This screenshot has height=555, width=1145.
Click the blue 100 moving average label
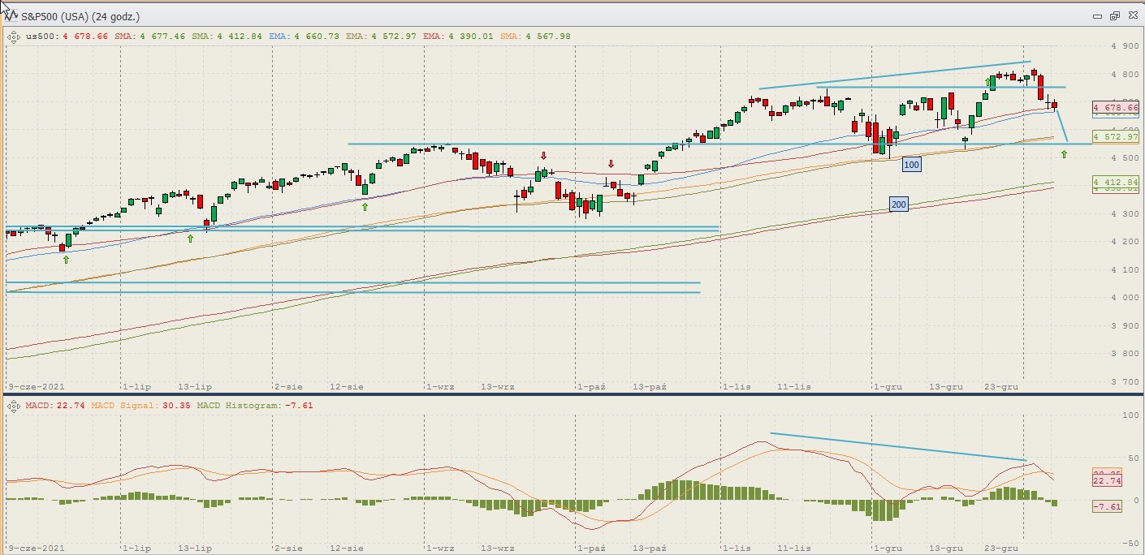[x=911, y=165]
